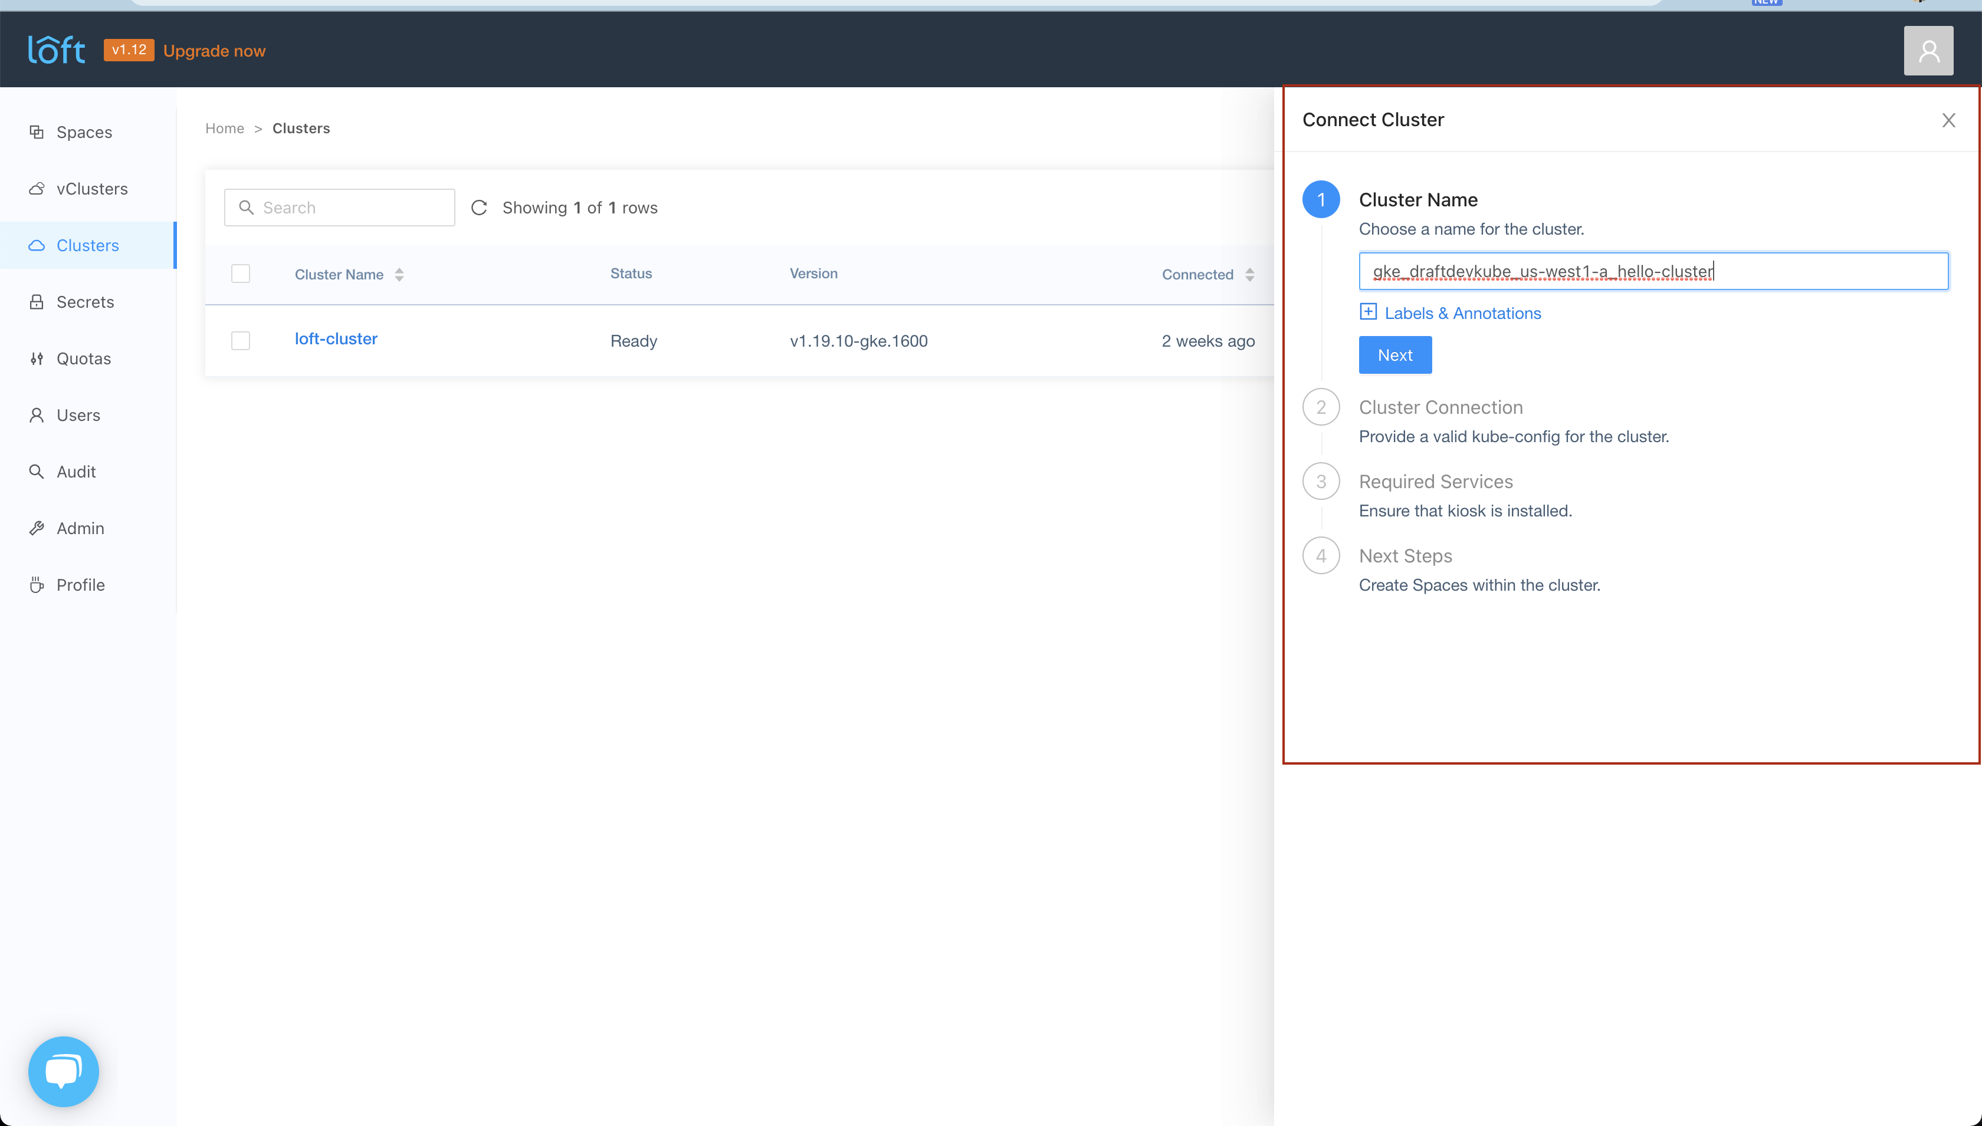Click the Audit magnifier icon
The height and width of the screenshot is (1126, 1982).
[37, 472]
